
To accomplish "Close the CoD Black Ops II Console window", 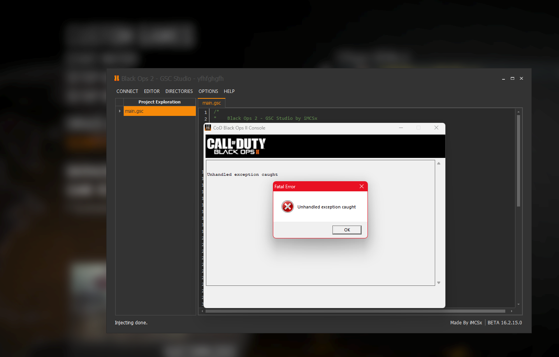I will 436,128.
